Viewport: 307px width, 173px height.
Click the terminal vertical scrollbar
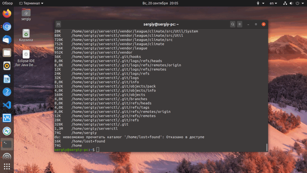tap(267, 147)
